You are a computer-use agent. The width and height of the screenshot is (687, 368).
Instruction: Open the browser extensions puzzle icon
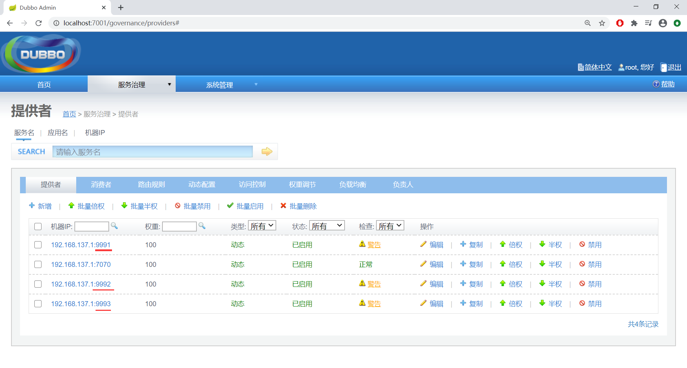click(634, 23)
